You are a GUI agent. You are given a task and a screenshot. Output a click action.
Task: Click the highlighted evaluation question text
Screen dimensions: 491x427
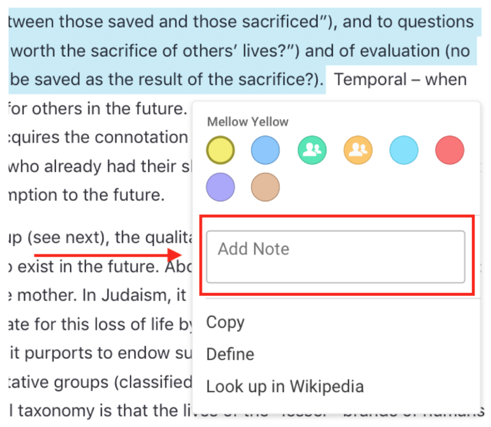(x=190, y=51)
